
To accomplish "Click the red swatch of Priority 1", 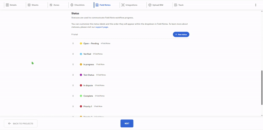I will [81, 106].
